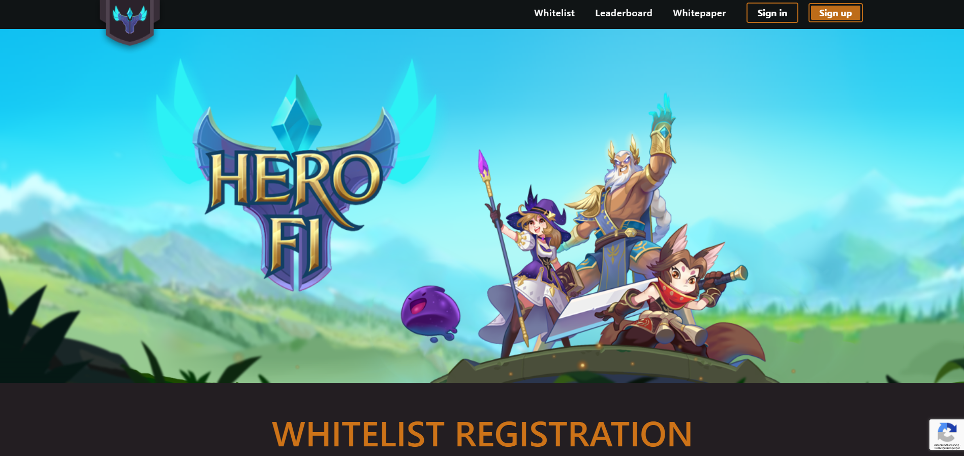Image resolution: width=964 pixels, height=456 pixels.
Task: Click Zeus's raised golden gauntlet
Action: (x=662, y=132)
